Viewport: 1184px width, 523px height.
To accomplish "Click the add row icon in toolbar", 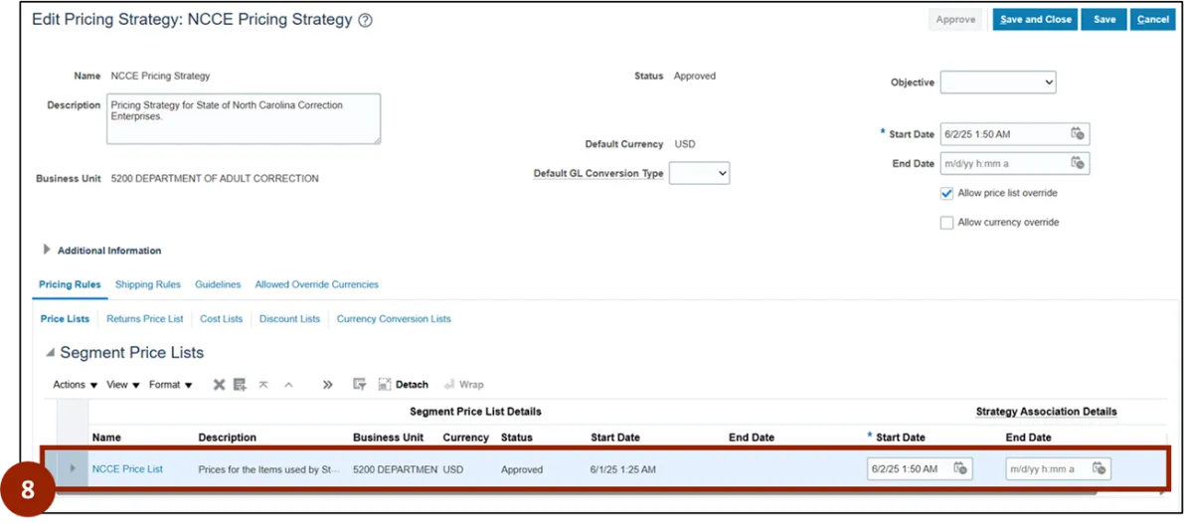I will click(x=241, y=385).
